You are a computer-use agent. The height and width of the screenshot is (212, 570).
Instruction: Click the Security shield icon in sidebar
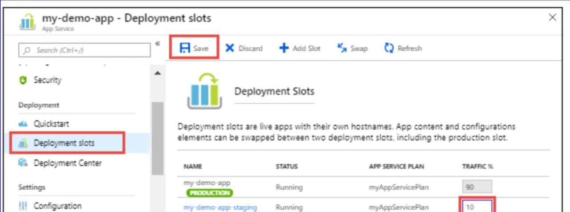24,81
